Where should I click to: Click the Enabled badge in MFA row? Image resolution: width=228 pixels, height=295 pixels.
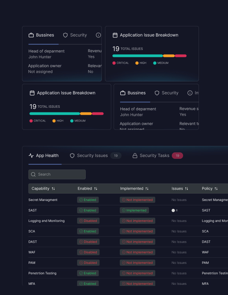88,283
